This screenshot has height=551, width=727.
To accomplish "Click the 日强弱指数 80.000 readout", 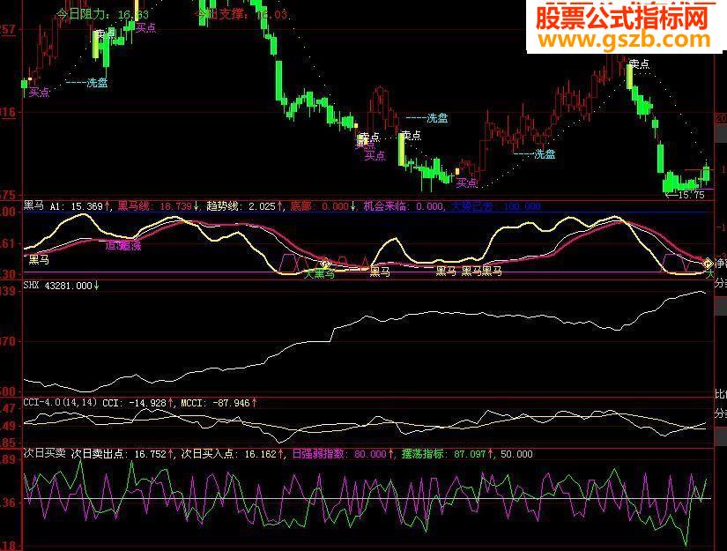I will pyautogui.click(x=343, y=454).
